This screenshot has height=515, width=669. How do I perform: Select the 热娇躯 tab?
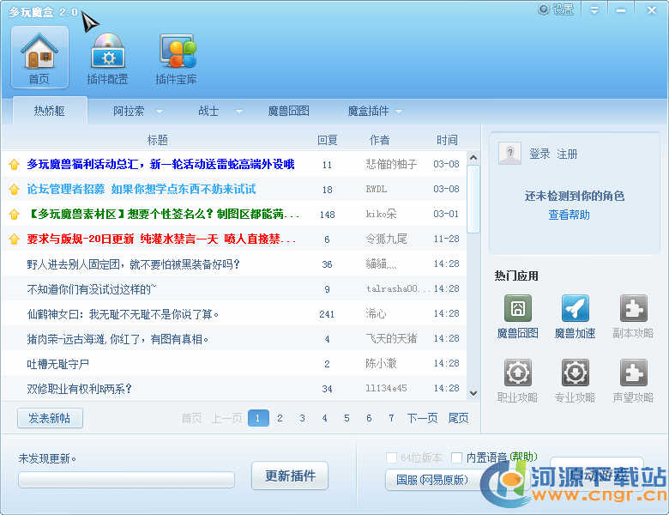tap(50, 111)
